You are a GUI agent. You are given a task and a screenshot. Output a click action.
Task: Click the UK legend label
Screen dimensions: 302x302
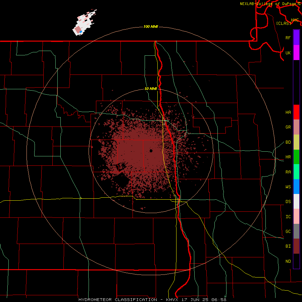pyautogui.click(x=288, y=53)
